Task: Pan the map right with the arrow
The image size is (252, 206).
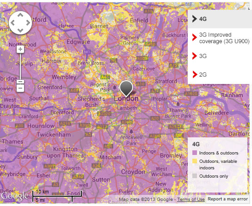Action: point(28,23)
